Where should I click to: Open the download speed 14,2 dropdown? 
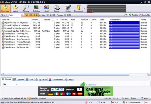[101, 102]
